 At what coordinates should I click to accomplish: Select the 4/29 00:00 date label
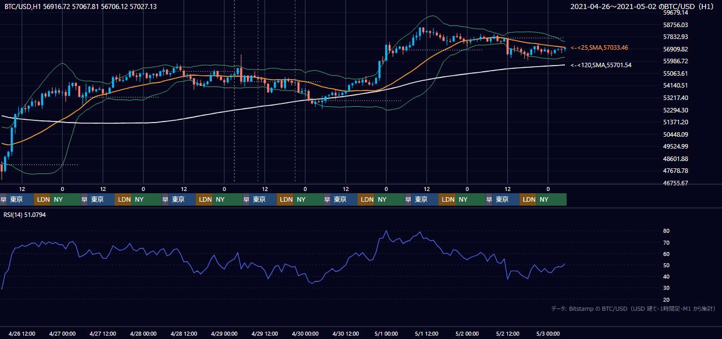tap(224, 333)
